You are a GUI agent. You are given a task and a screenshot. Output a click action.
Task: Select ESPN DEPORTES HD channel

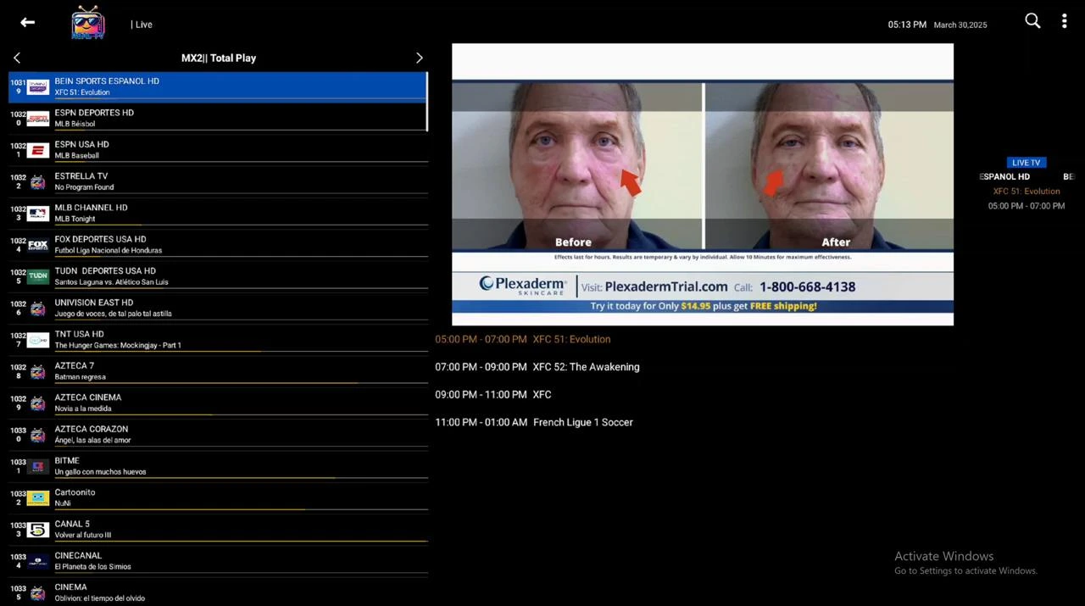(218, 118)
